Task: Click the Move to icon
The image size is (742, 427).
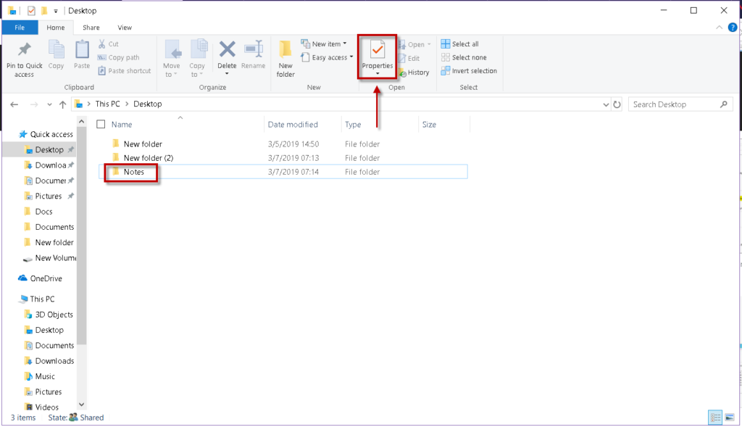Action: (x=172, y=49)
